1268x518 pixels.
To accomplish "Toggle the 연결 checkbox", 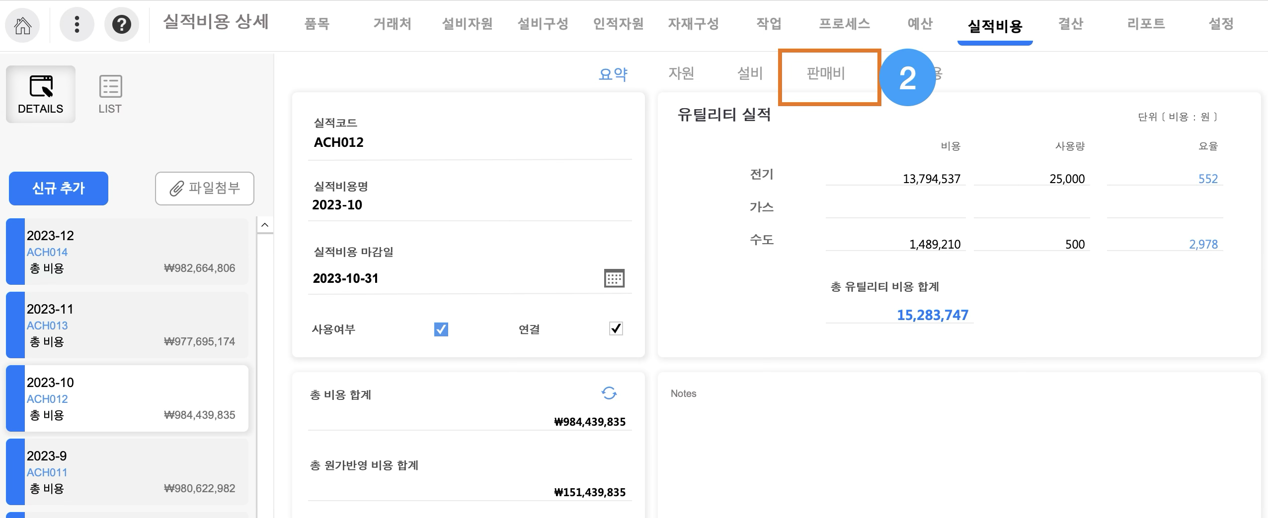I will (x=616, y=328).
